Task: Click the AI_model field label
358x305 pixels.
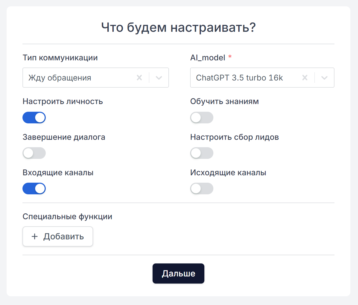Action: pyautogui.click(x=208, y=57)
